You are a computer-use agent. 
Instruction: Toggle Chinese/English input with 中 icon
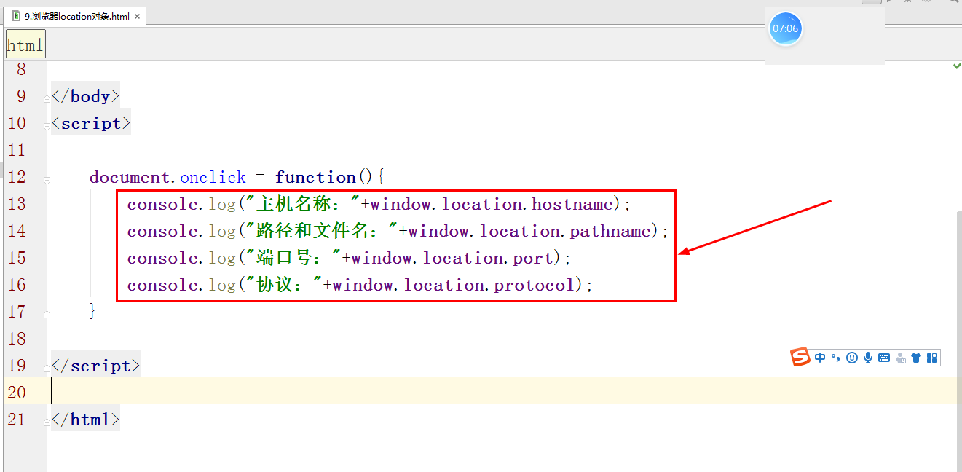pyautogui.click(x=820, y=357)
